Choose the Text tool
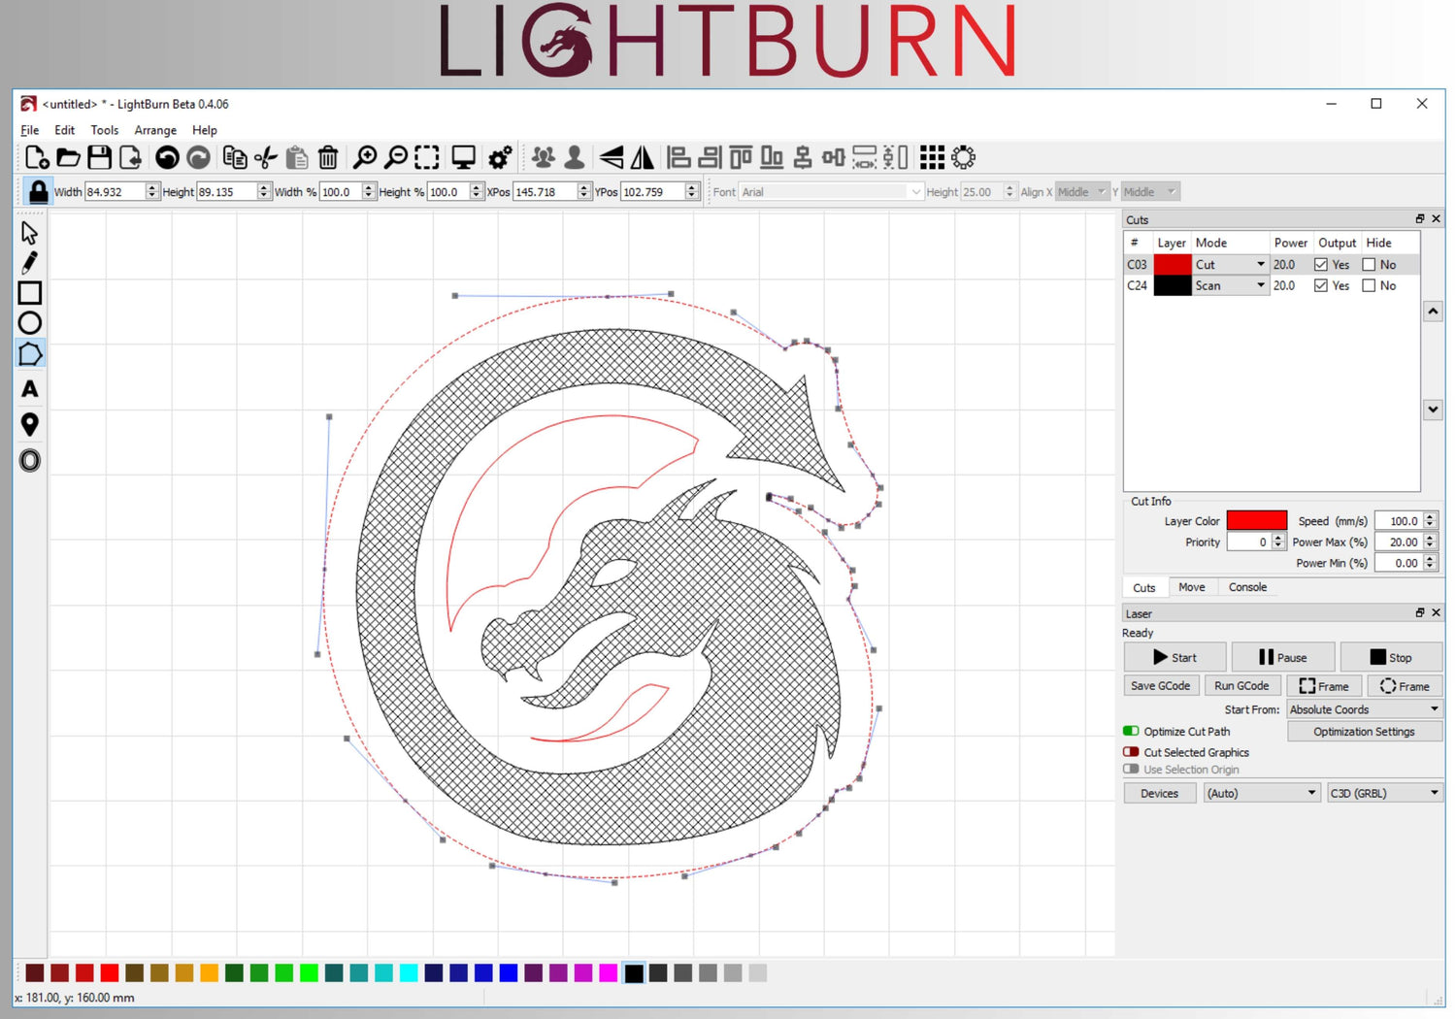This screenshot has height=1019, width=1456. [x=29, y=389]
